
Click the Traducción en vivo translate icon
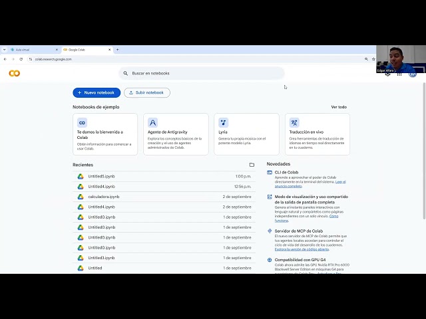click(294, 122)
